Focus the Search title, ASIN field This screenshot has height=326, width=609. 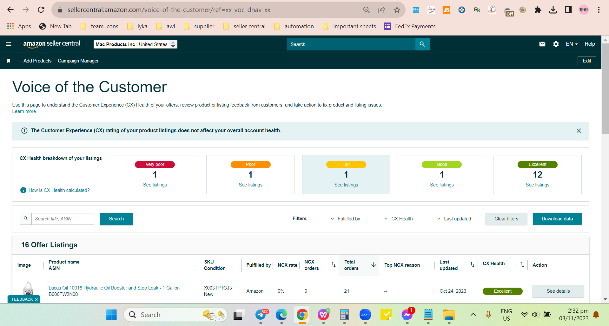(x=63, y=219)
